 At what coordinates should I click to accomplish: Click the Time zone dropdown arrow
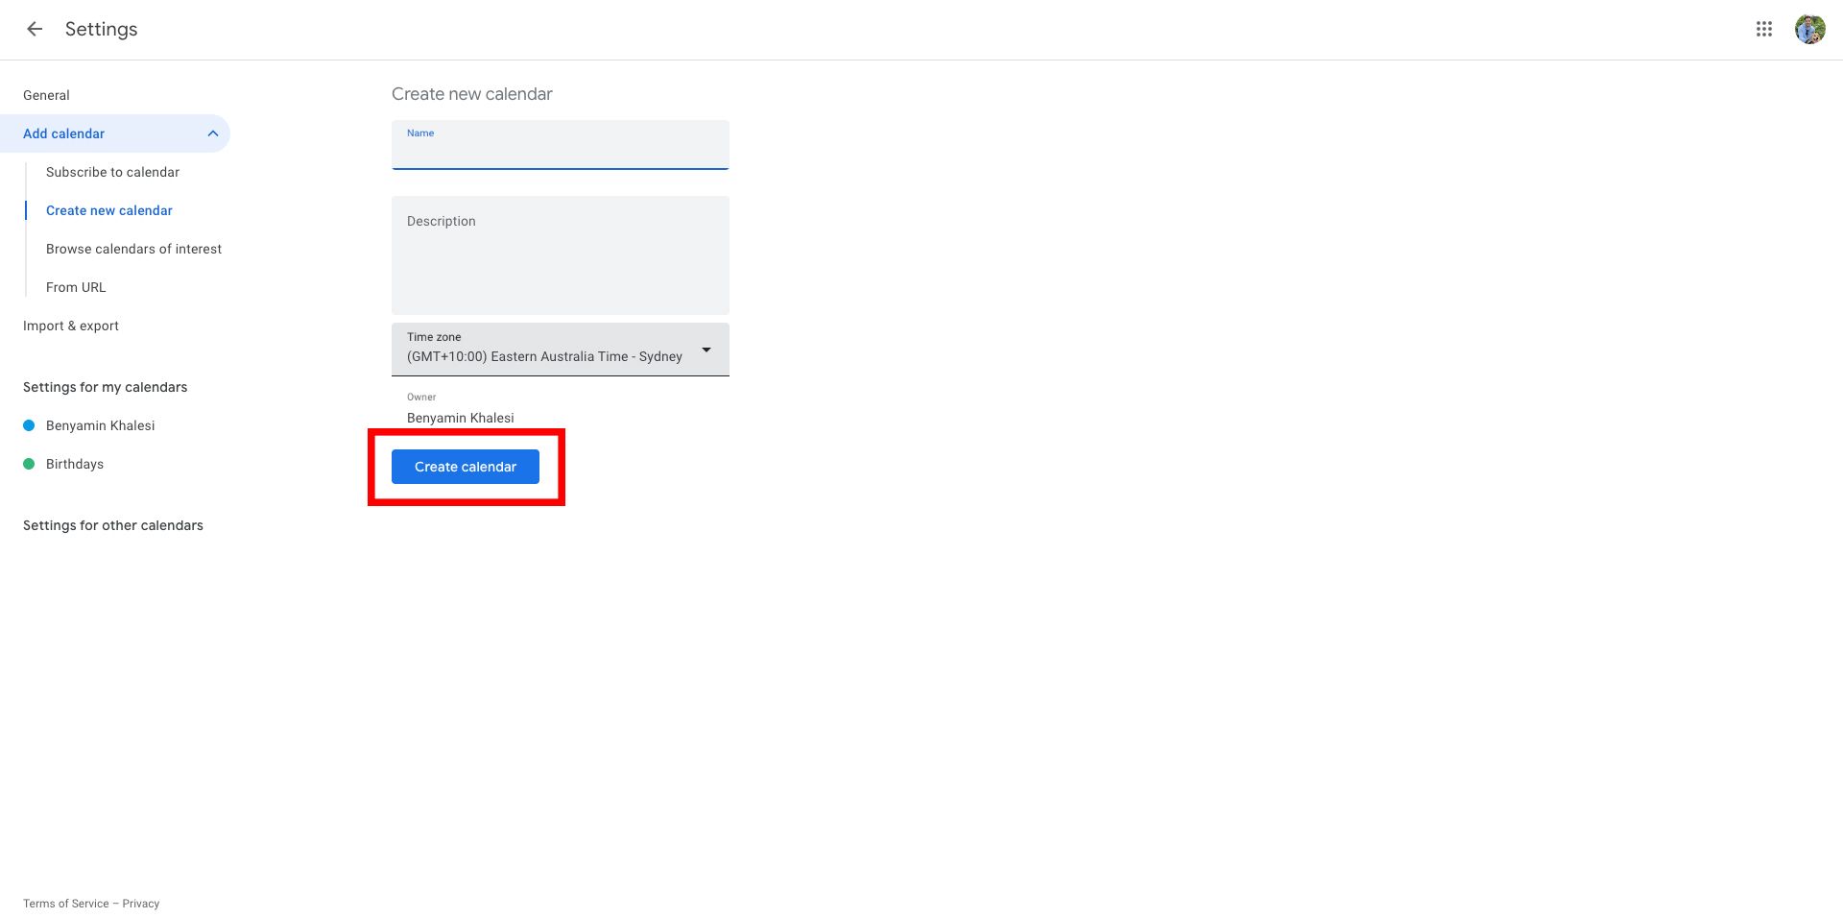pyautogui.click(x=706, y=350)
